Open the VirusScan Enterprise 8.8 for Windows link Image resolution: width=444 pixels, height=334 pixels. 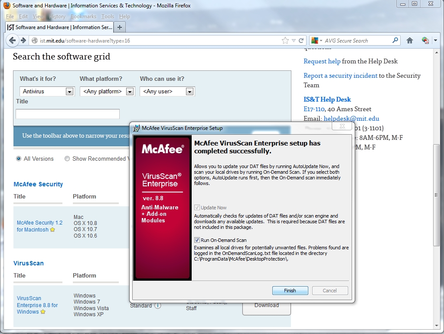coord(37,305)
